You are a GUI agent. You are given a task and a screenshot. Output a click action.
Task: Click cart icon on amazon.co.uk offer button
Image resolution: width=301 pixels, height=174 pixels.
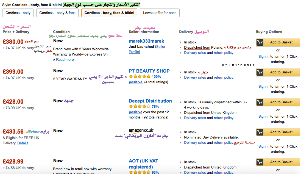click(260, 132)
